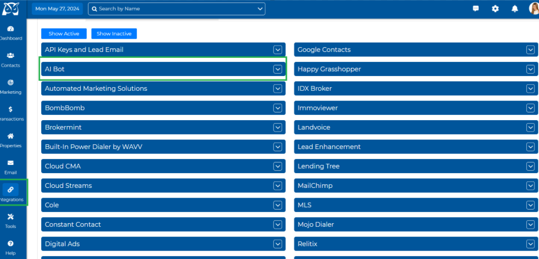Expand the Google Contacts chevron

530,50
